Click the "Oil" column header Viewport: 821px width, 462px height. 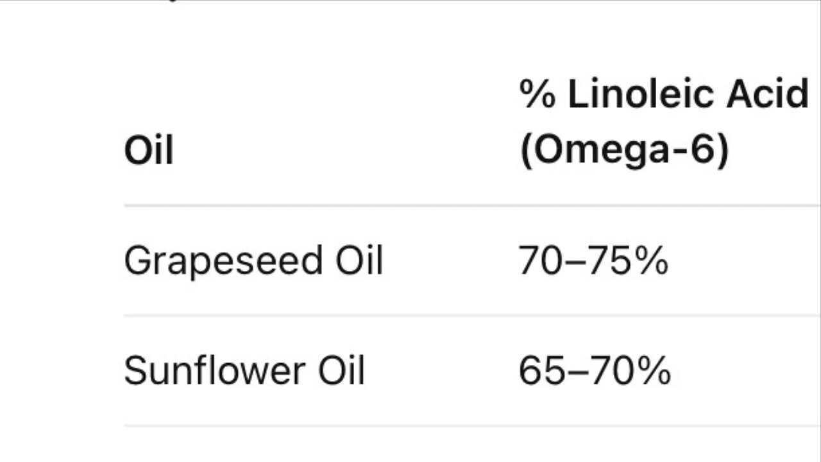click(x=149, y=151)
